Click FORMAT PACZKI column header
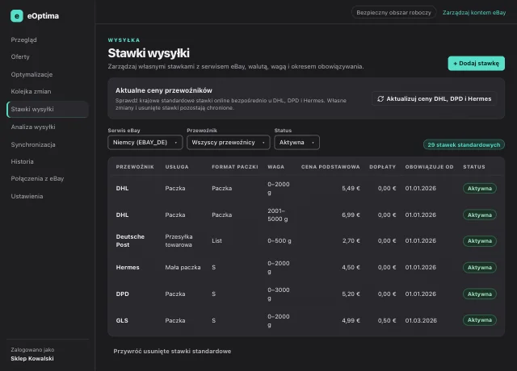 (x=235, y=167)
